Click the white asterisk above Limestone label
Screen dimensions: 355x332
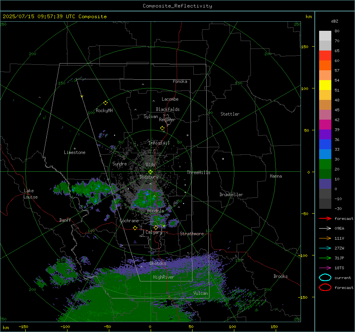point(75,149)
